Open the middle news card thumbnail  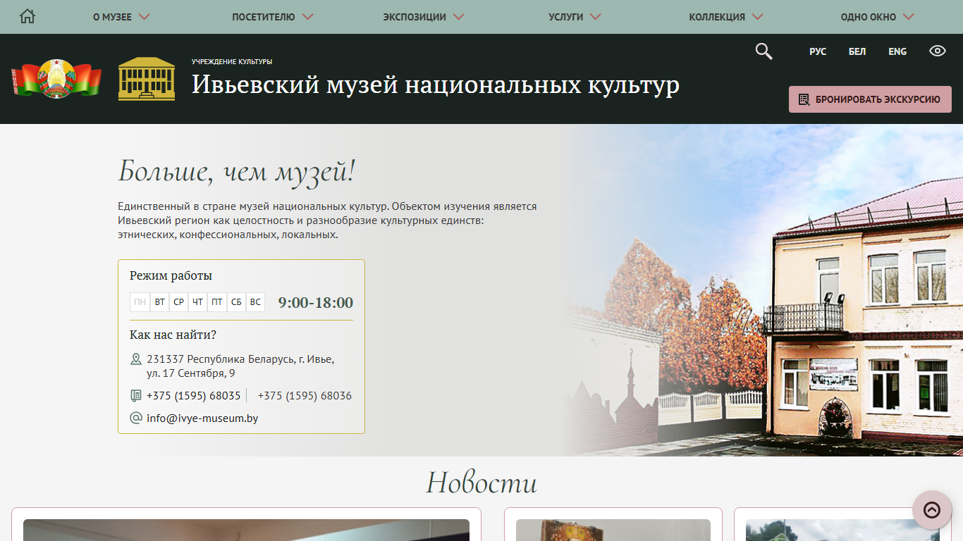pyautogui.click(x=613, y=530)
